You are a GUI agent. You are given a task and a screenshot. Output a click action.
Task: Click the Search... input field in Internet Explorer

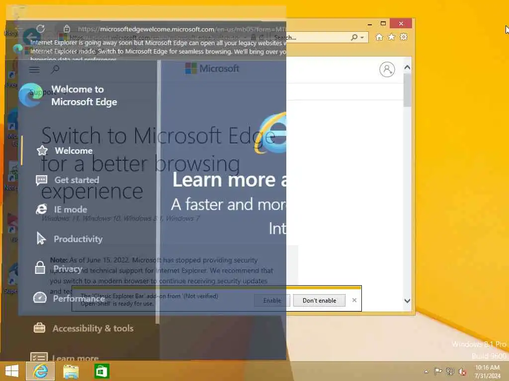tap(312, 38)
